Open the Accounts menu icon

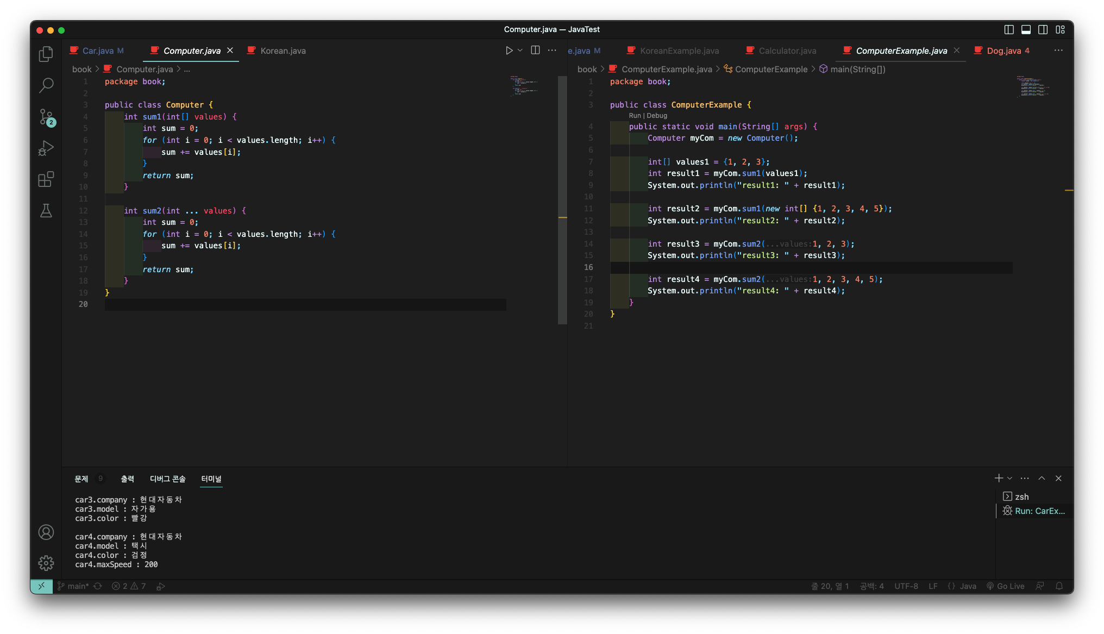pos(46,532)
